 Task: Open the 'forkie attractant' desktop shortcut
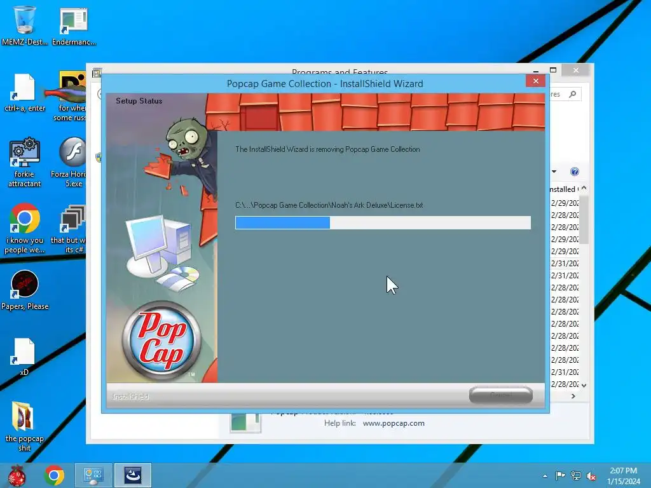click(x=25, y=162)
